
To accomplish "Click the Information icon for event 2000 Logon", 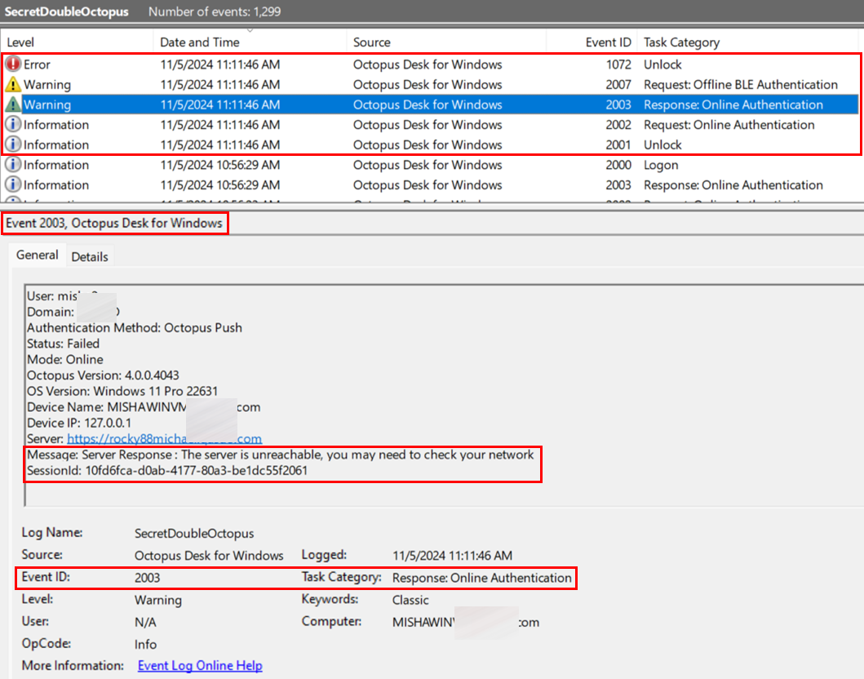I will point(13,165).
